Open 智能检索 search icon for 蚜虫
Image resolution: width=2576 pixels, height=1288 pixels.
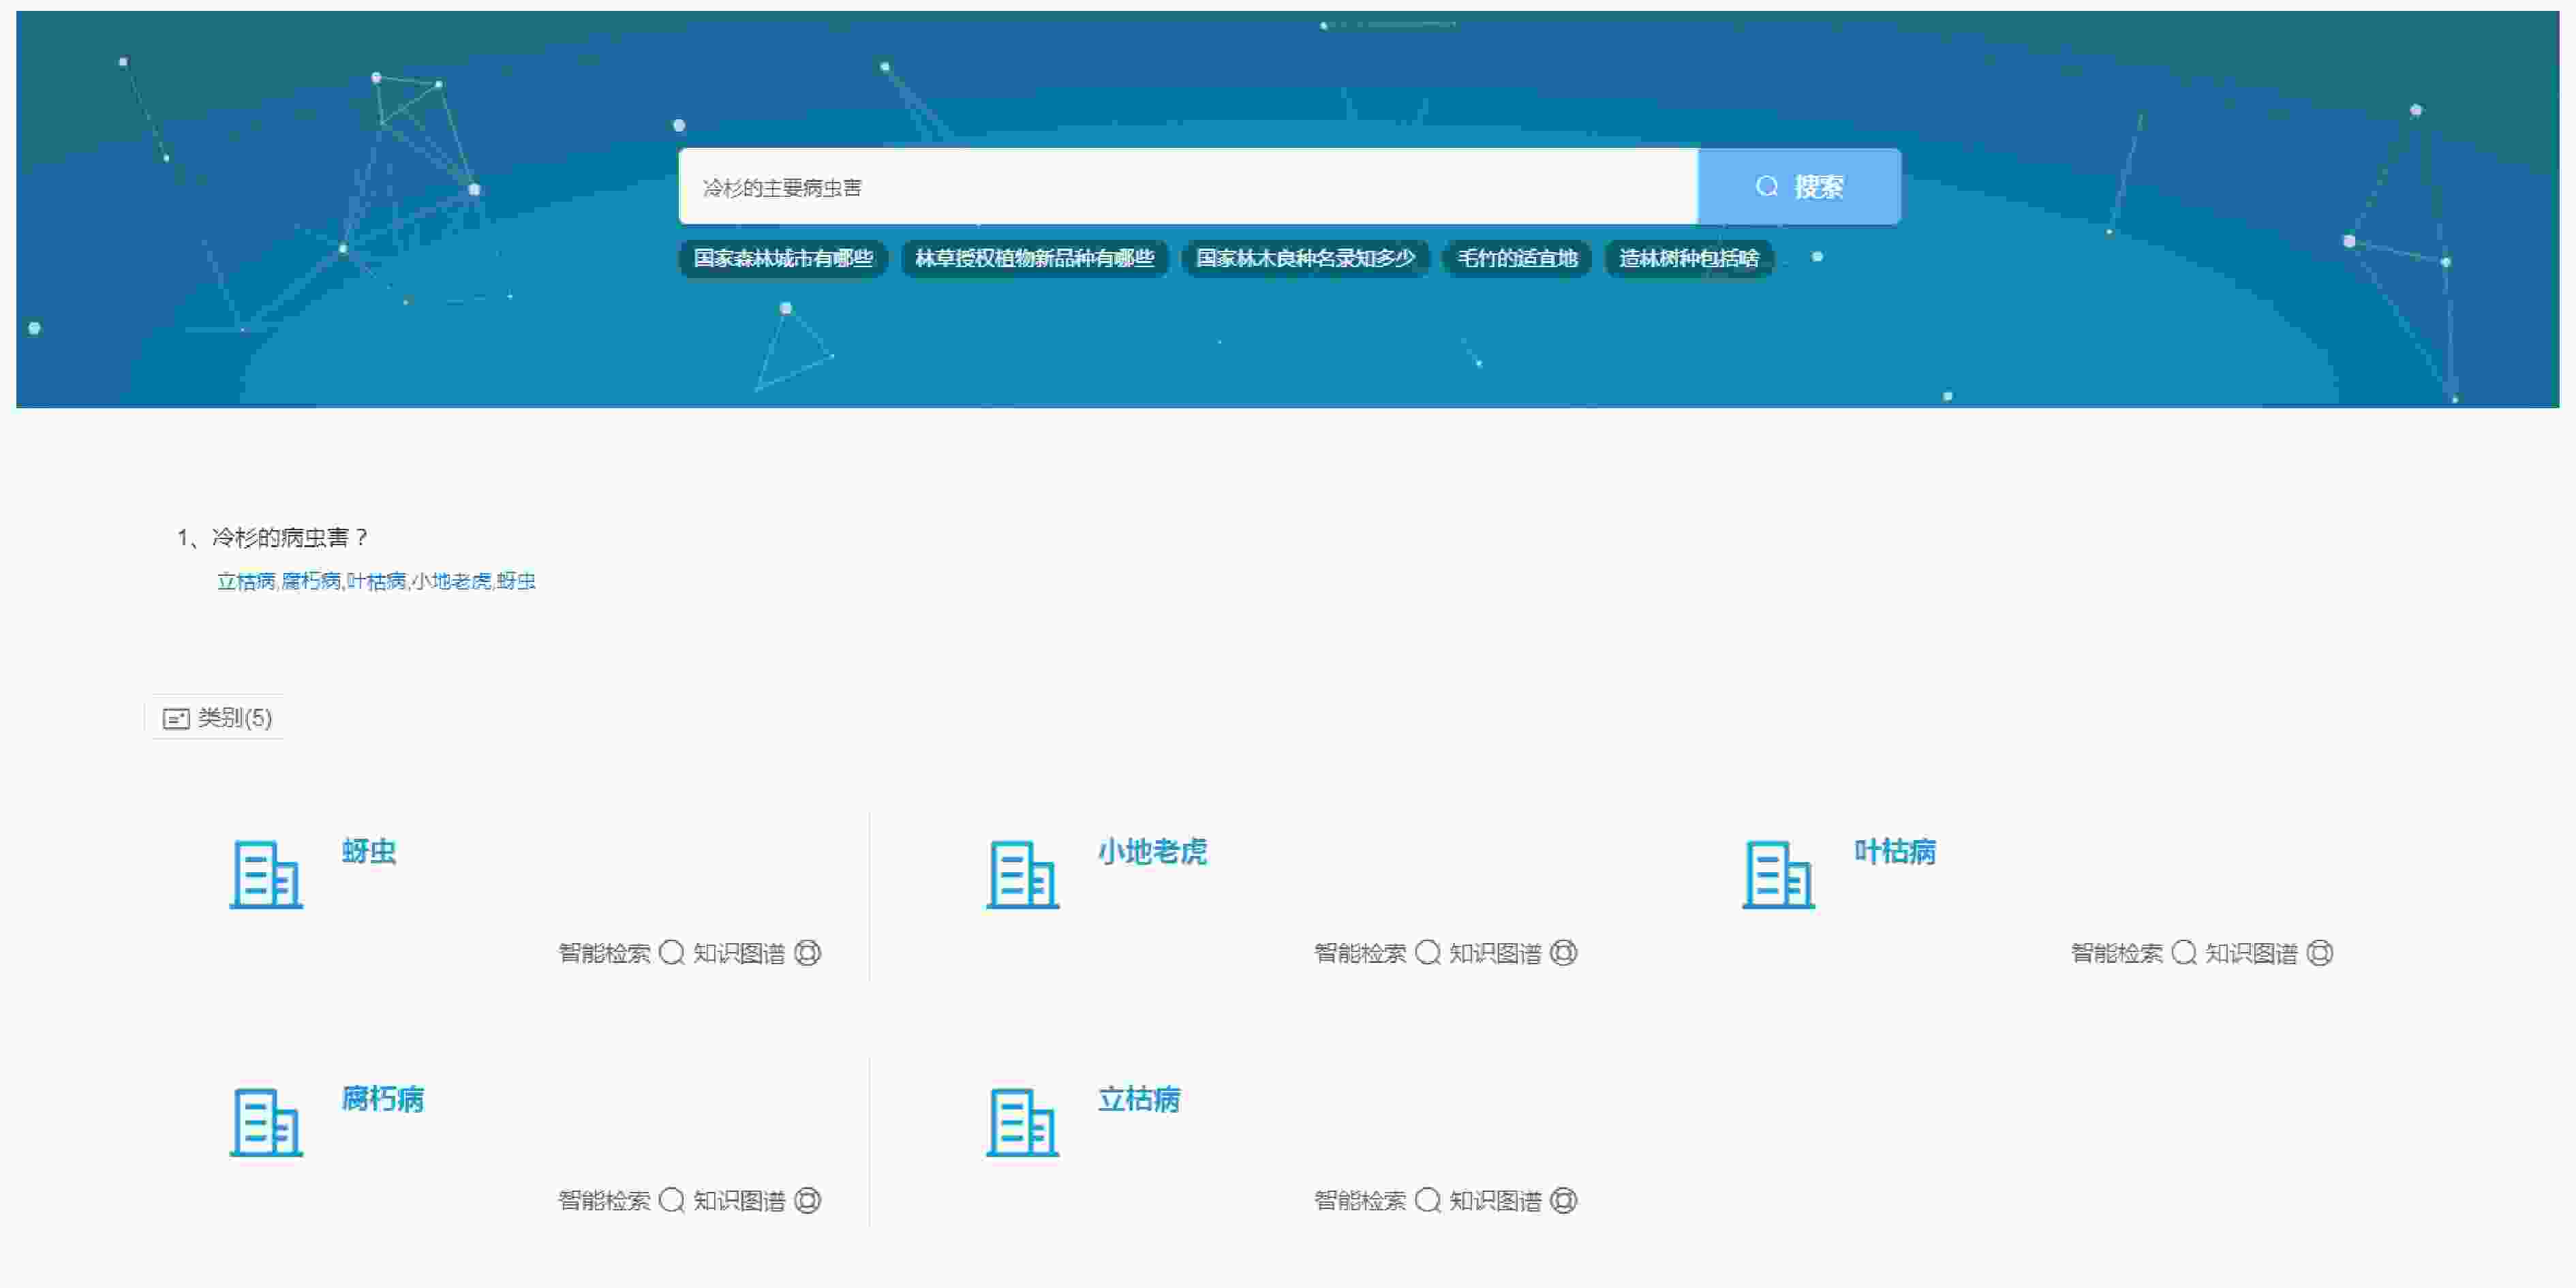click(672, 953)
